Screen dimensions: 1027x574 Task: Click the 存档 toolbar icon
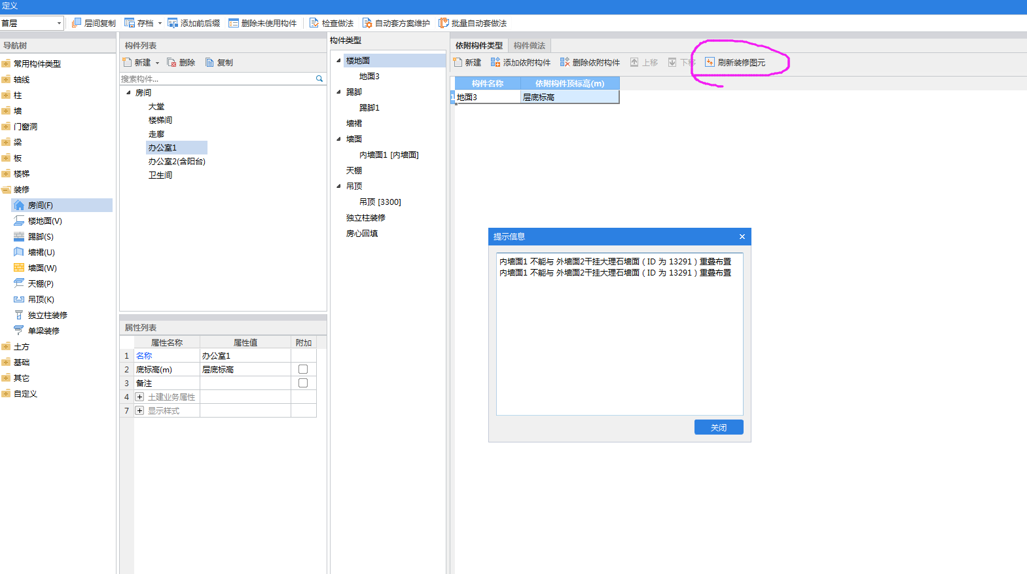[130, 23]
